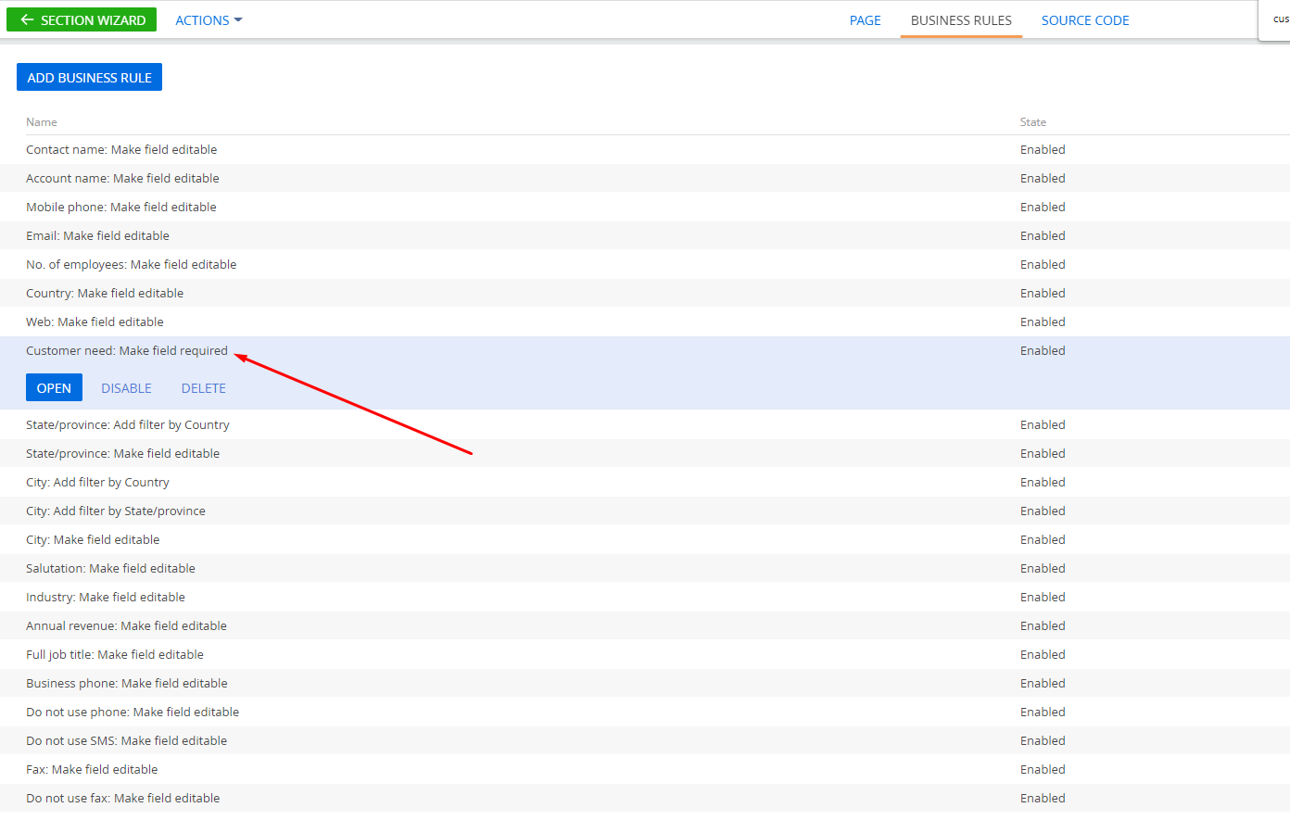
Task: Expand the Actions dropdown menu
Action: 209,20
